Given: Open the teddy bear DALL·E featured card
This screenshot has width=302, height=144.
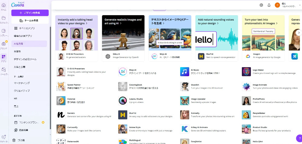Looking at the screenshot, I should pos(123,38).
